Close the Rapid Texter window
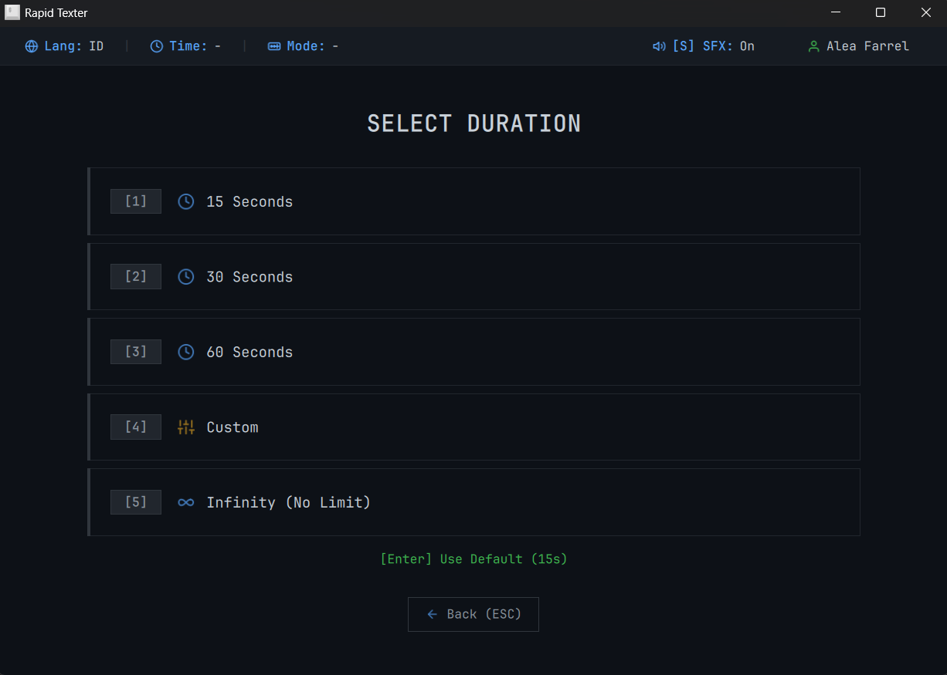The image size is (947, 675). [925, 12]
